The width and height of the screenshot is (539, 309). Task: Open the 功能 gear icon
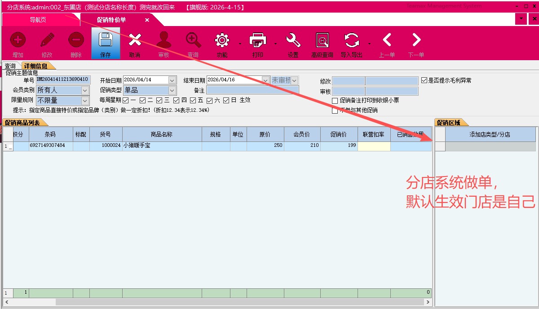(222, 40)
